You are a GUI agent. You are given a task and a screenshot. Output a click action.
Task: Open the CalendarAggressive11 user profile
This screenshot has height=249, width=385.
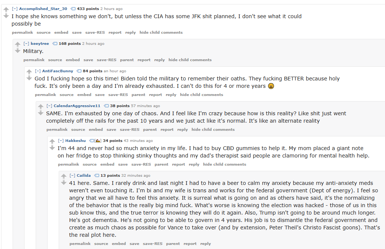(x=77, y=106)
